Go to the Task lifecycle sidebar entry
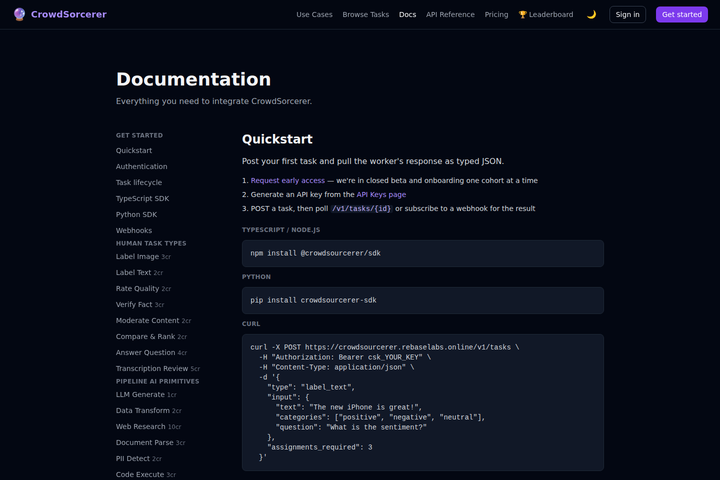The width and height of the screenshot is (720, 480). pyautogui.click(x=139, y=182)
